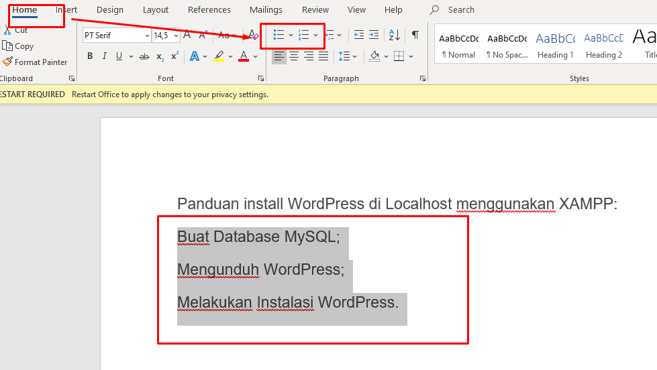Grow the font size

(x=187, y=35)
